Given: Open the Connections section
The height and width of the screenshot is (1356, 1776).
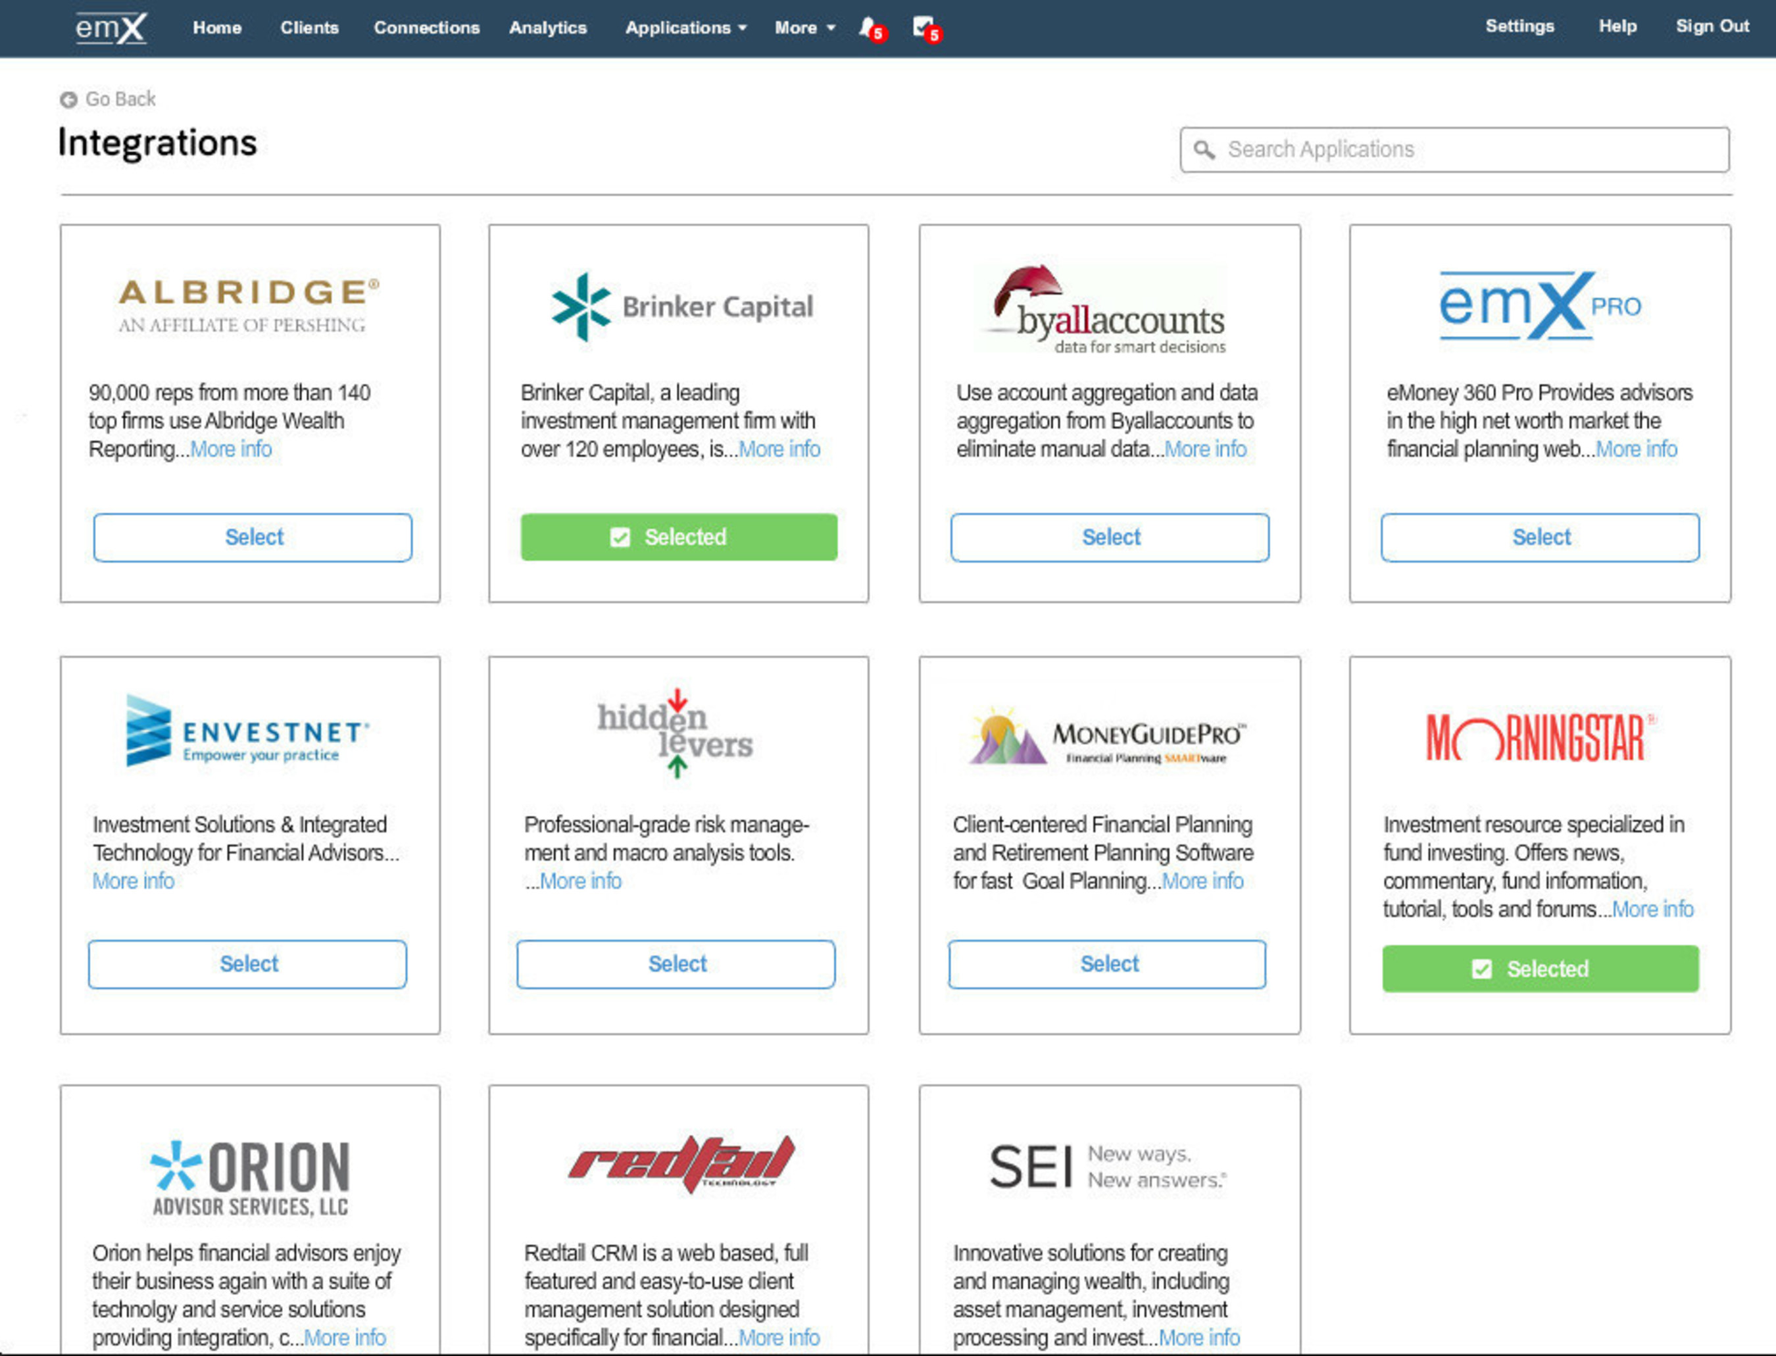Looking at the screenshot, I should (x=426, y=28).
